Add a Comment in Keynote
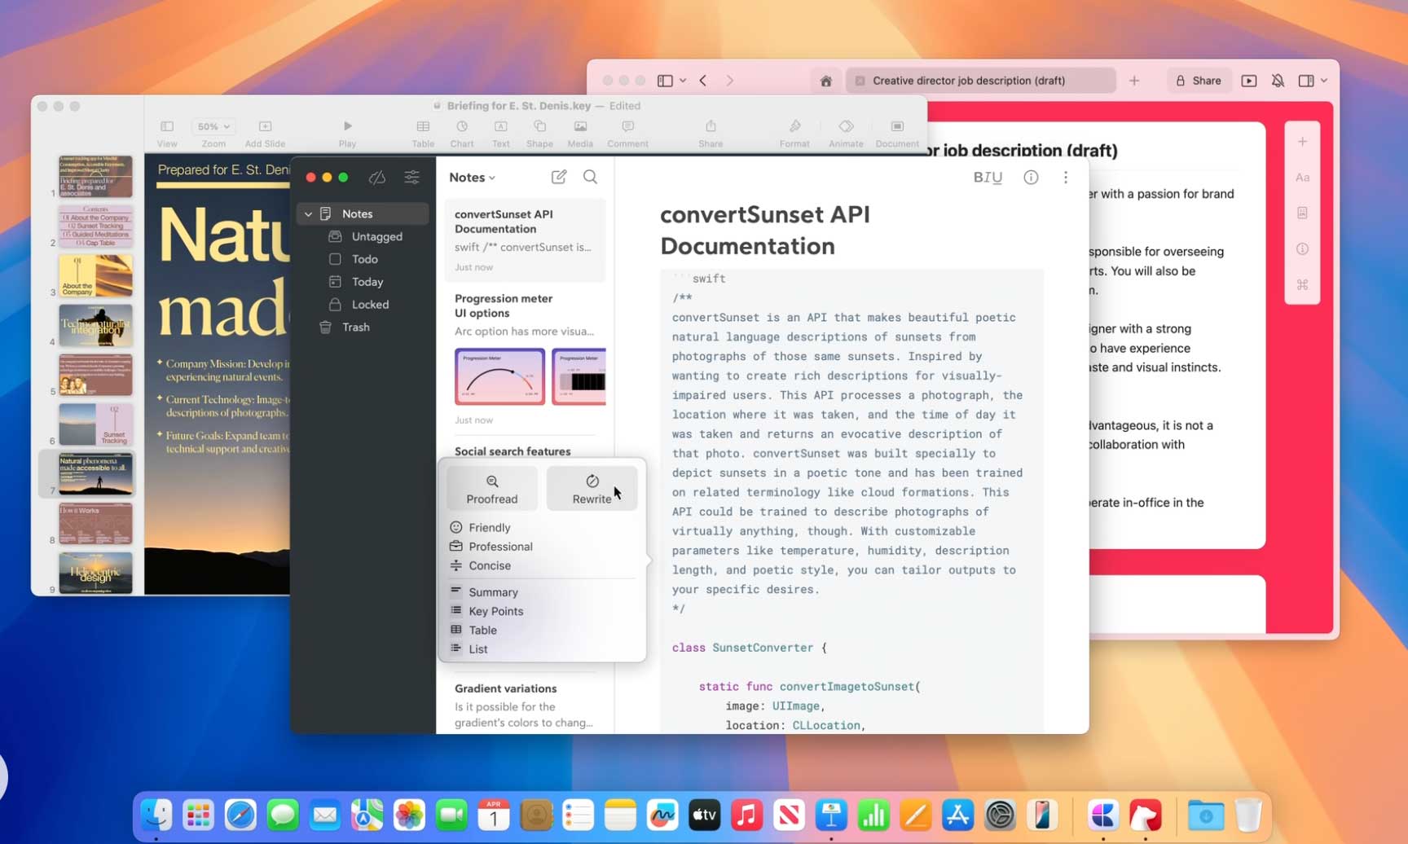The image size is (1408, 844). (x=627, y=134)
